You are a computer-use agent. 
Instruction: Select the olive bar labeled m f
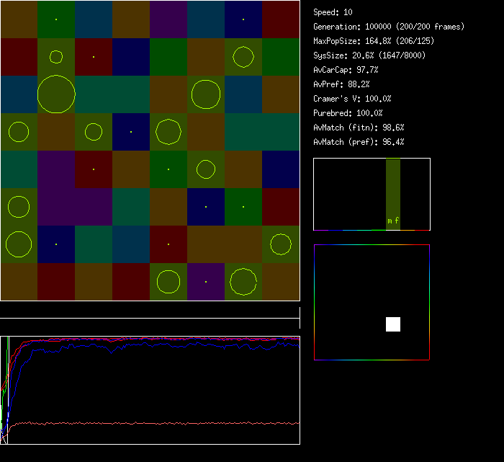pos(392,195)
